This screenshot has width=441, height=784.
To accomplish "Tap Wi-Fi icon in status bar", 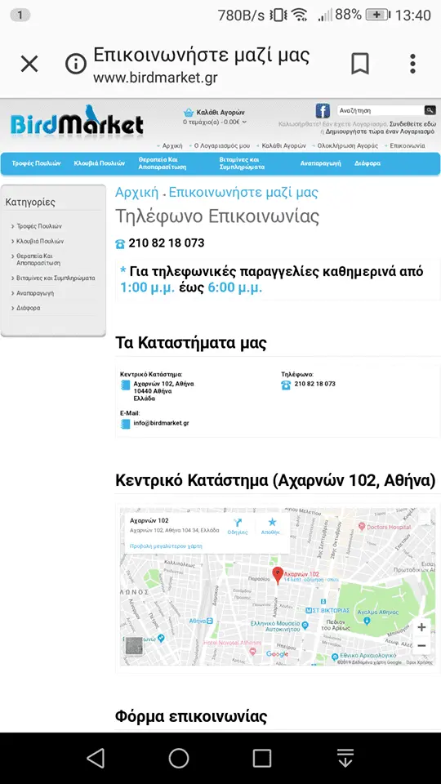I will (x=300, y=15).
